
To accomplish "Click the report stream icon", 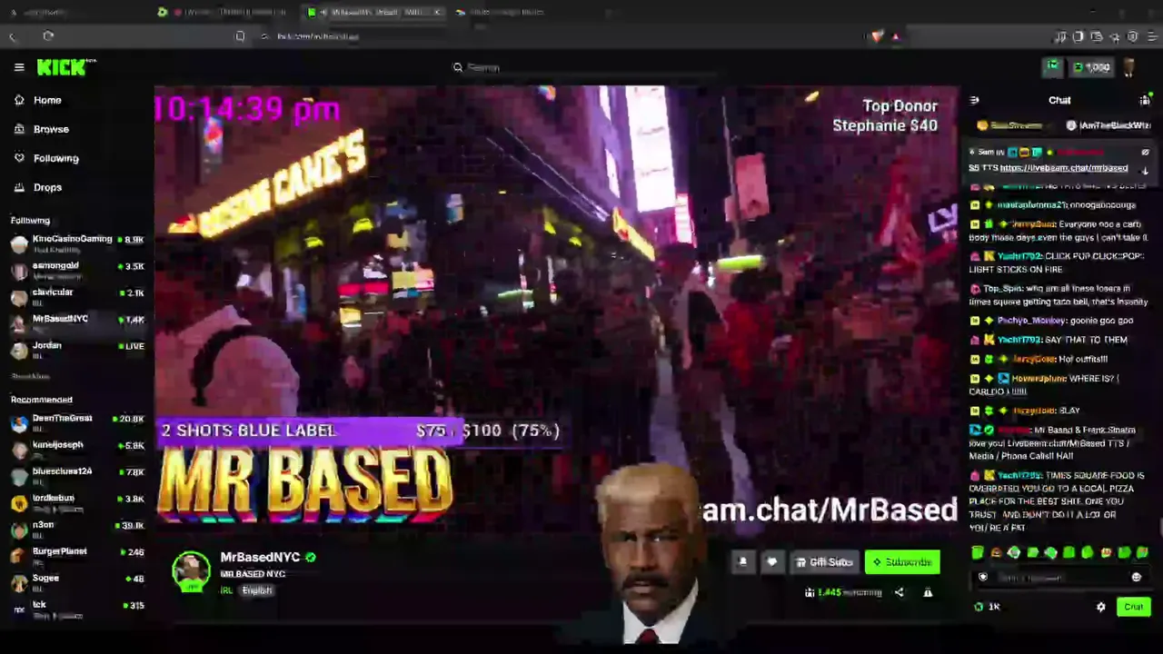I will [x=928, y=592].
